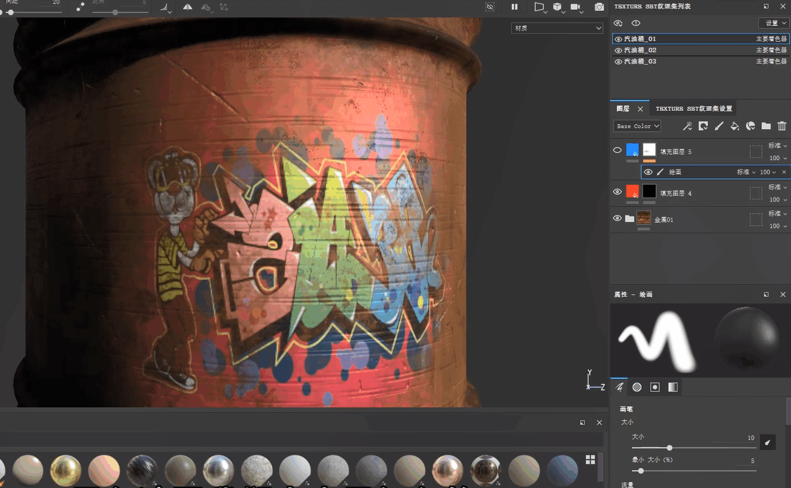
Task: Click 主要着色器 for 汽油桶_01
Action: pyautogui.click(x=772, y=39)
